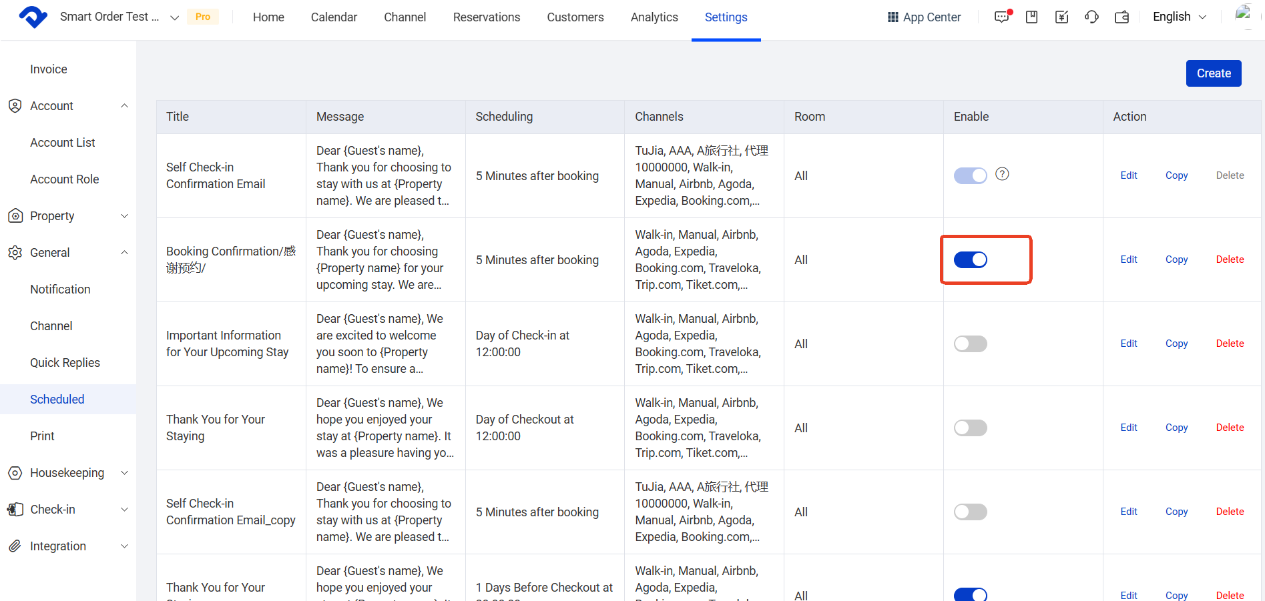The width and height of the screenshot is (1265, 601).
Task: Enable Important Information for Your Upcoming Stay toggle
Action: pyautogui.click(x=970, y=344)
